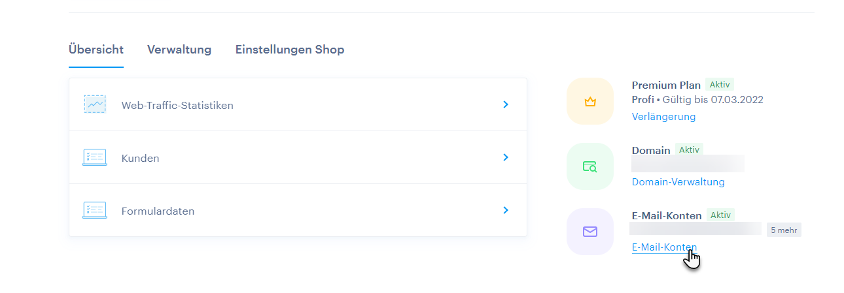844x293 pixels.
Task: Open Formulardaten using the right chevron
Action: click(505, 211)
